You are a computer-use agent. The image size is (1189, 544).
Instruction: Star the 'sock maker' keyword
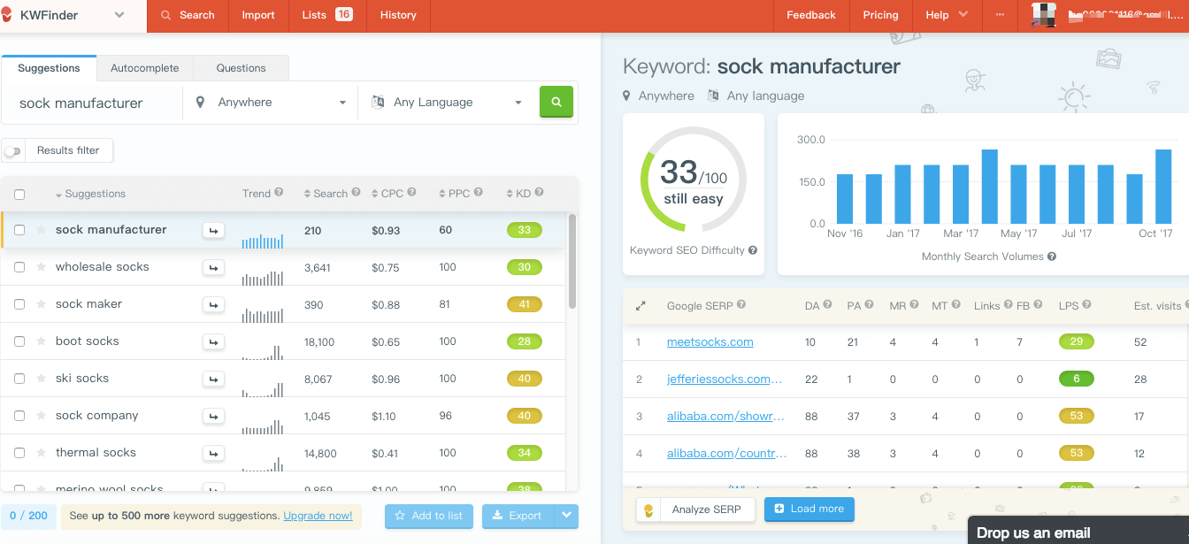(x=41, y=304)
